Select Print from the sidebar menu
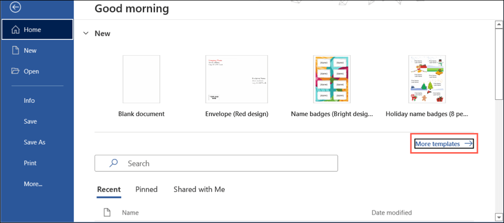Screen dimensions: 504x223 pos(30,163)
